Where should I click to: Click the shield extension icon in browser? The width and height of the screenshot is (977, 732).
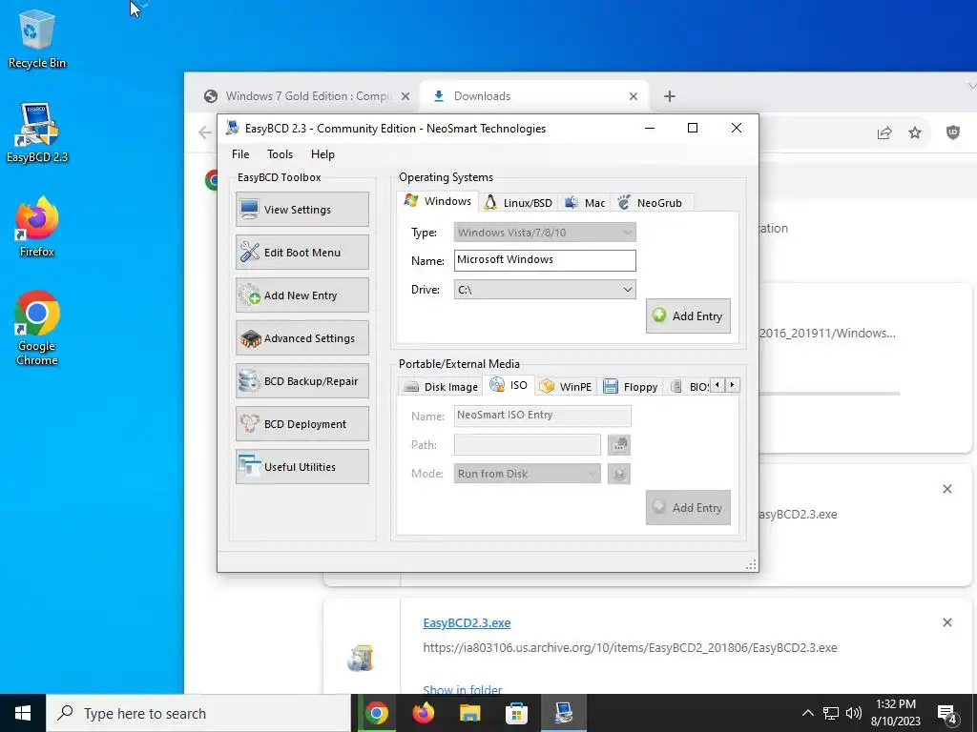tap(953, 132)
